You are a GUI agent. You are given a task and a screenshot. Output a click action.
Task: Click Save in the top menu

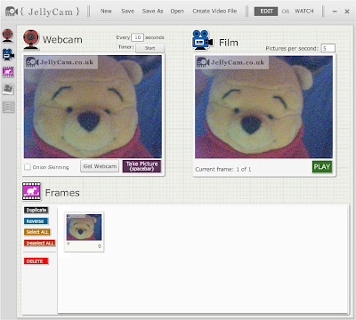click(127, 12)
